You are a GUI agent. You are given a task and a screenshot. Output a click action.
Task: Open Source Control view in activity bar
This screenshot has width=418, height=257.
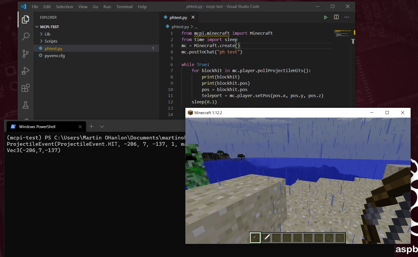(x=26, y=54)
